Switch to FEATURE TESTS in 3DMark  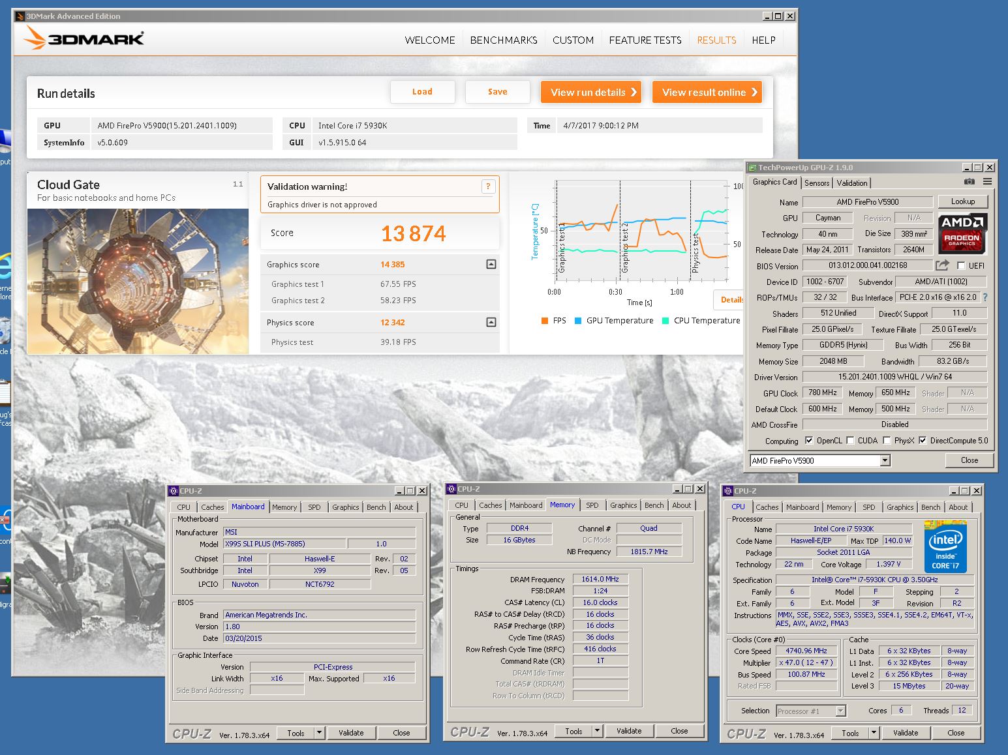point(645,40)
